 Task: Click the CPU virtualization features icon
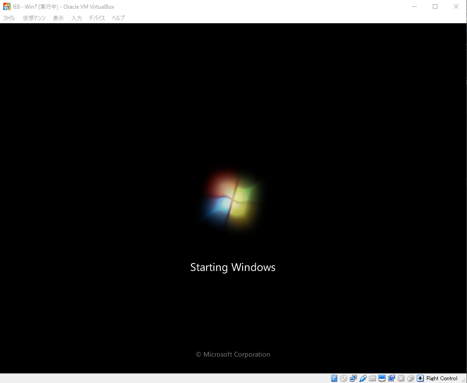[x=401, y=378]
